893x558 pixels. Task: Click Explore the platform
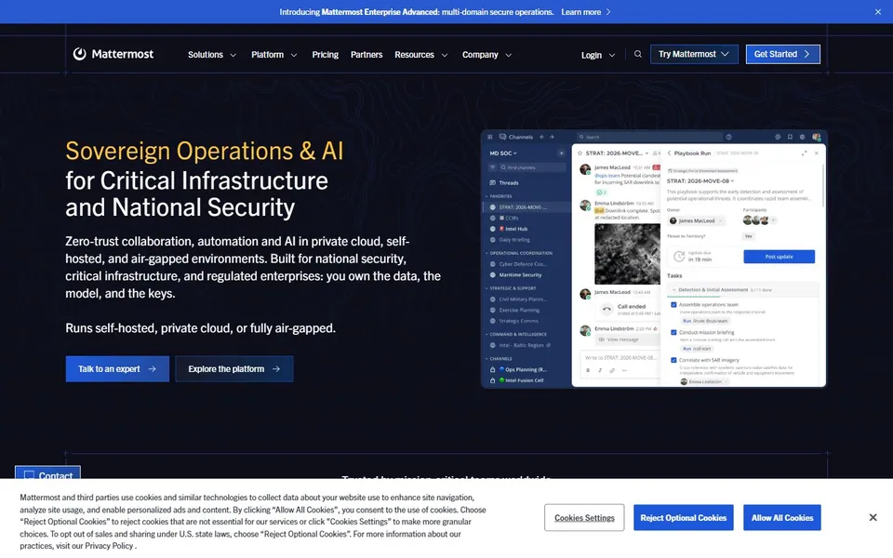pyautogui.click(x=234, y=369)
